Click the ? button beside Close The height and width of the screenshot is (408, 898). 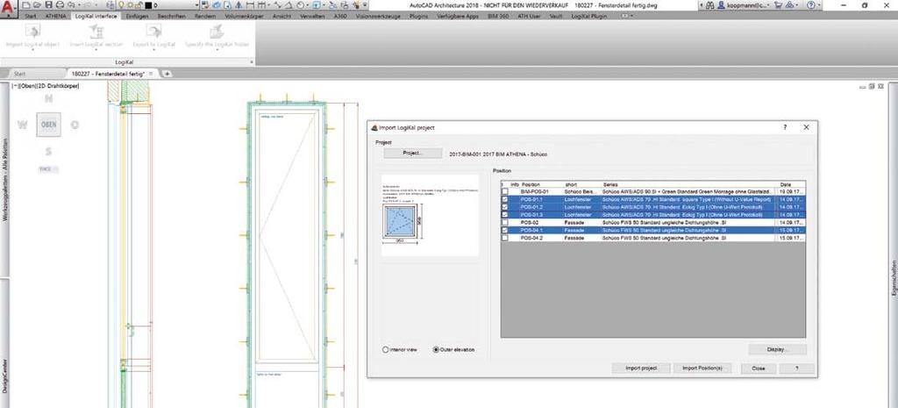point(796,368)
